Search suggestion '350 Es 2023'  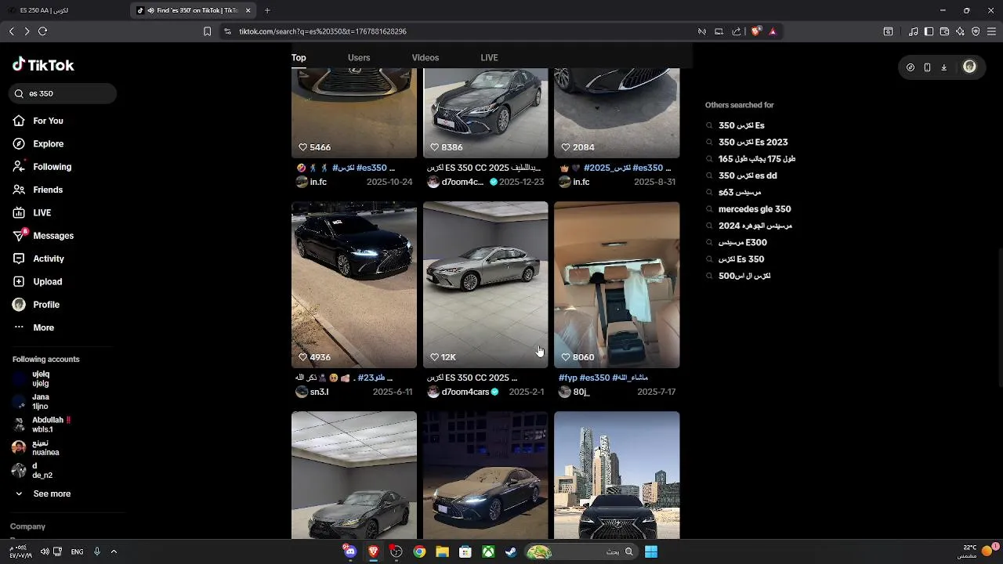pyautogui.click(x=752, y=143)
